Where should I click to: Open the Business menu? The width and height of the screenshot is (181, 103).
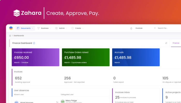coord(44,28)
